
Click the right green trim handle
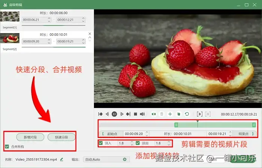[x=254, y=125]
